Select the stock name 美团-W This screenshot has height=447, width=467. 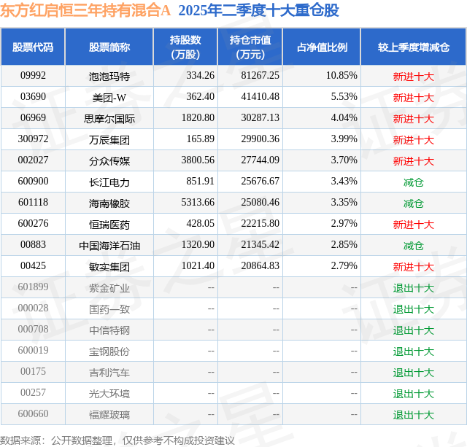pyautogui.click(x=109, y=98)
